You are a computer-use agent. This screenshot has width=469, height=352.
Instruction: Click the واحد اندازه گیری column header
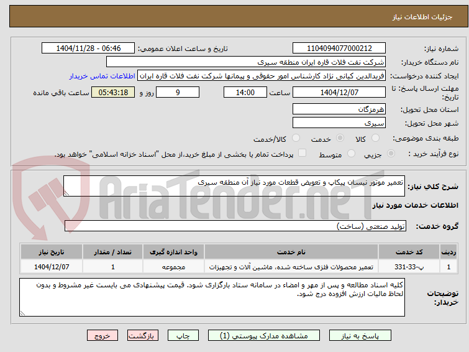pos(173,252)
